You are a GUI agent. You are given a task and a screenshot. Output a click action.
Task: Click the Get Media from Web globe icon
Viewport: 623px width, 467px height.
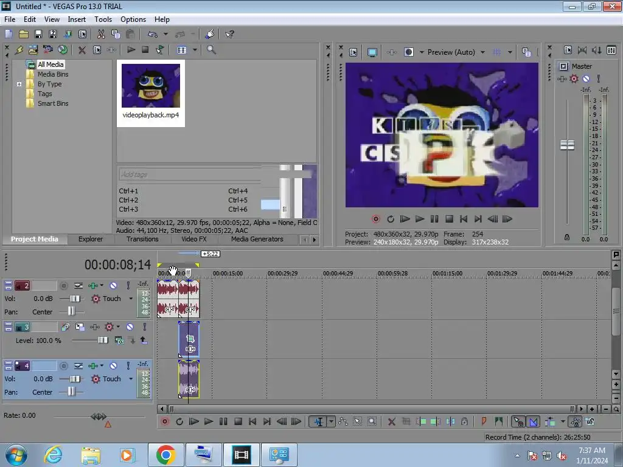(63, 50)
